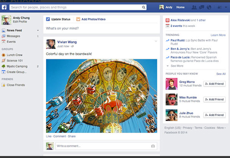The height and width of the screenshot is (158, 230).
Task: Expand the News Feed options arrow
Action: coord(38,30)
